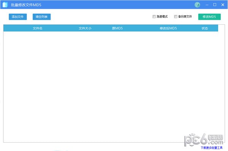The height and width of the screenshot is (151, 228).
Task: Click the 添加文件 button
Action: coord(18,17)
